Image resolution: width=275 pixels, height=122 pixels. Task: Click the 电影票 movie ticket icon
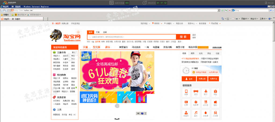pyautogui.click(x=196, y=102)
